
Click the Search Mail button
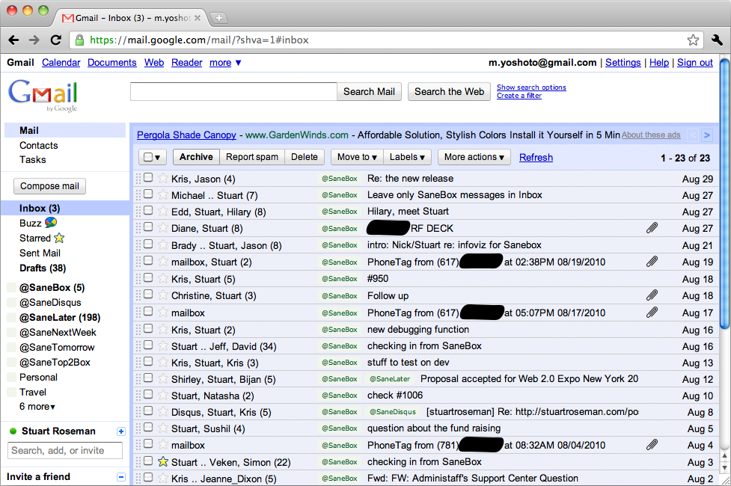click(369, 92)
